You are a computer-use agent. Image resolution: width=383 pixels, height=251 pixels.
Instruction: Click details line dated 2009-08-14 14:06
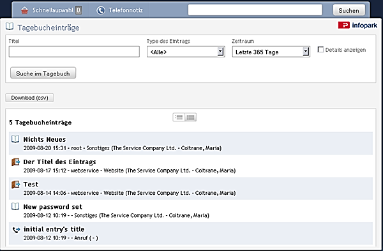point(130,193)
